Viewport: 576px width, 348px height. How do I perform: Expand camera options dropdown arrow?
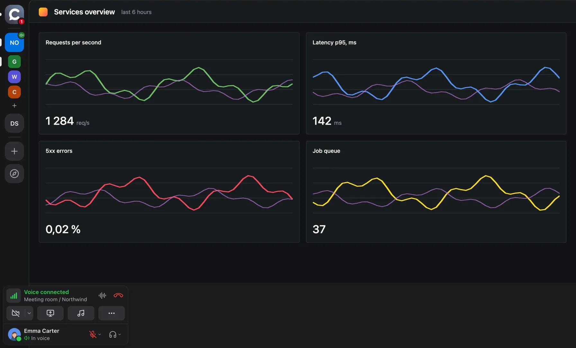(x=29, y=313)
